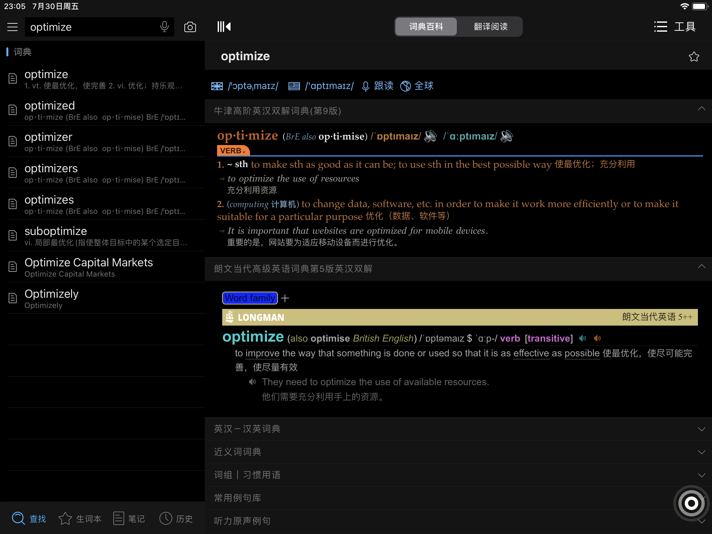This screenshot has height=534, width=712.
Task: Open 生词本 vocabulary tab
Action: click(80, 519)
